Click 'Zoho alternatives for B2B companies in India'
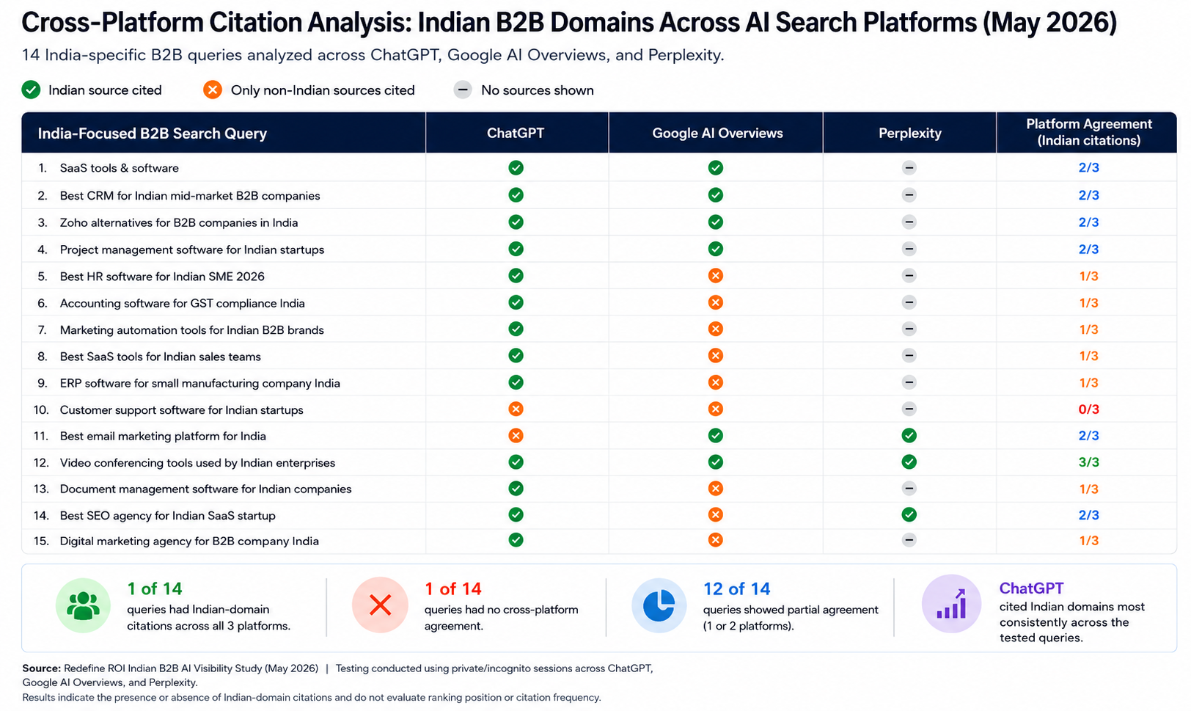The height and width of the screenshot is (711, 1191). 179,222
